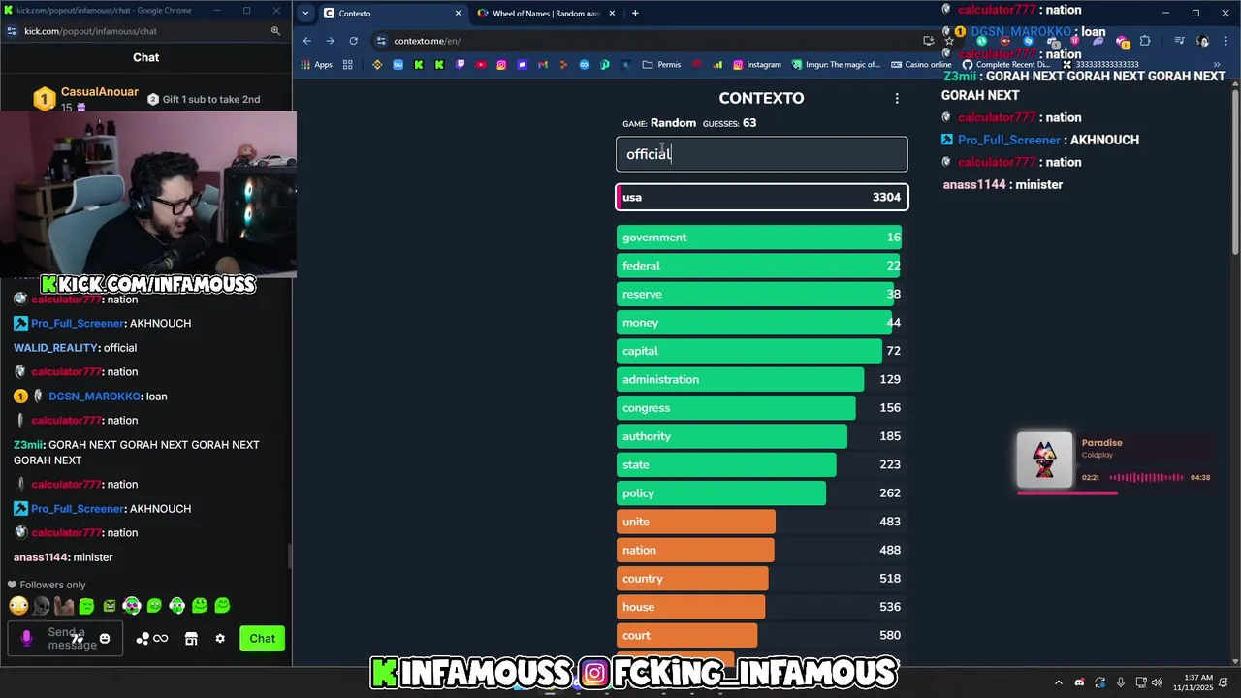Image resolution: width=1241 pixels, height=698 pixels.
Task: Click the purple microphone icon in chat box
Action: (x=26, y=638)
